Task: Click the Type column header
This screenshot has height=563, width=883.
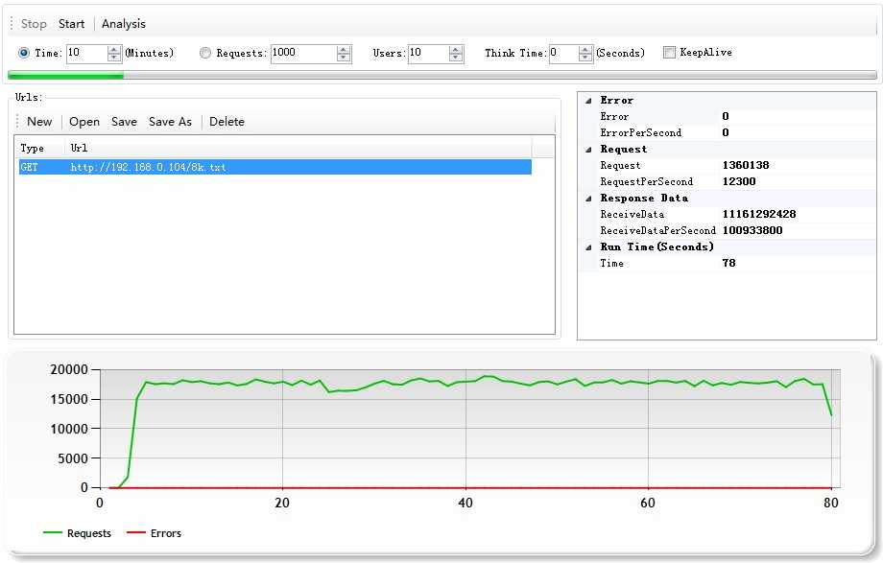Action: (39, 148)
